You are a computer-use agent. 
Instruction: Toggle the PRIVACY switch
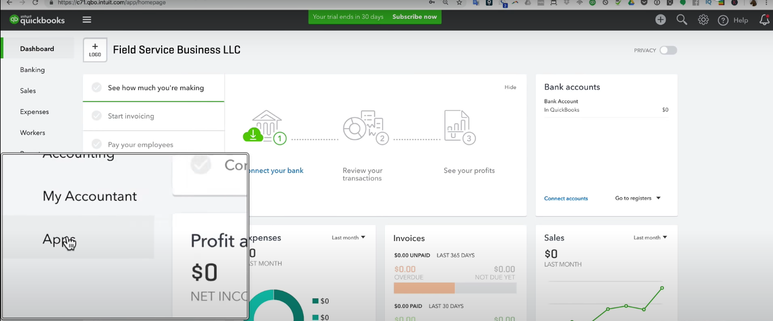pos(668,50)
